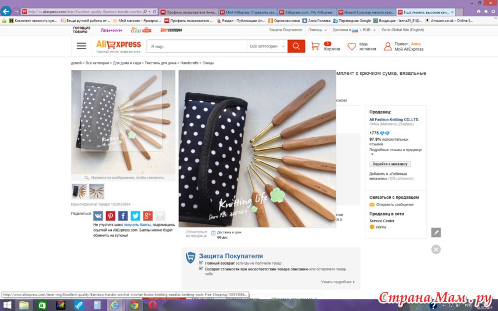Expand the 'Помощь' dropdown
The height and width of the screenshot is (311, 498).
(x=317, y=30)
